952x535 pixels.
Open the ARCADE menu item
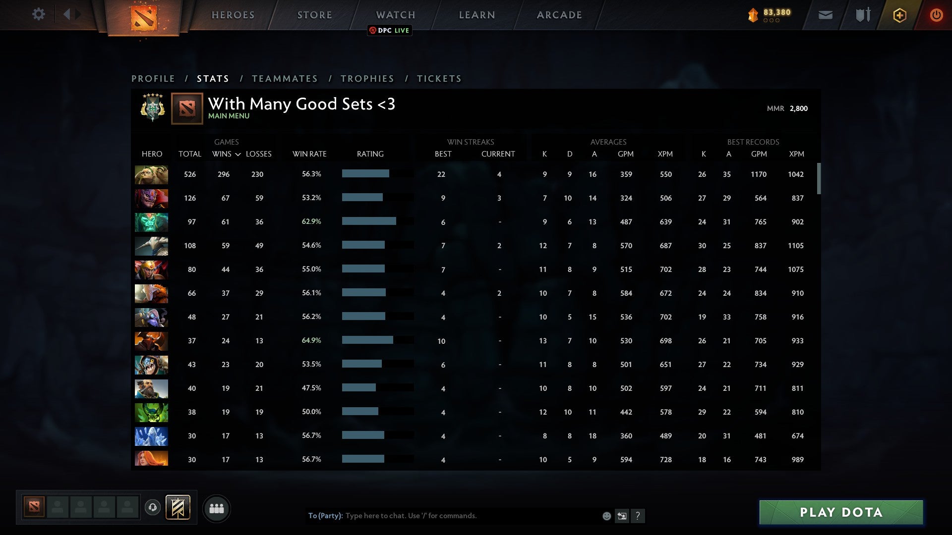click(559, 15)
